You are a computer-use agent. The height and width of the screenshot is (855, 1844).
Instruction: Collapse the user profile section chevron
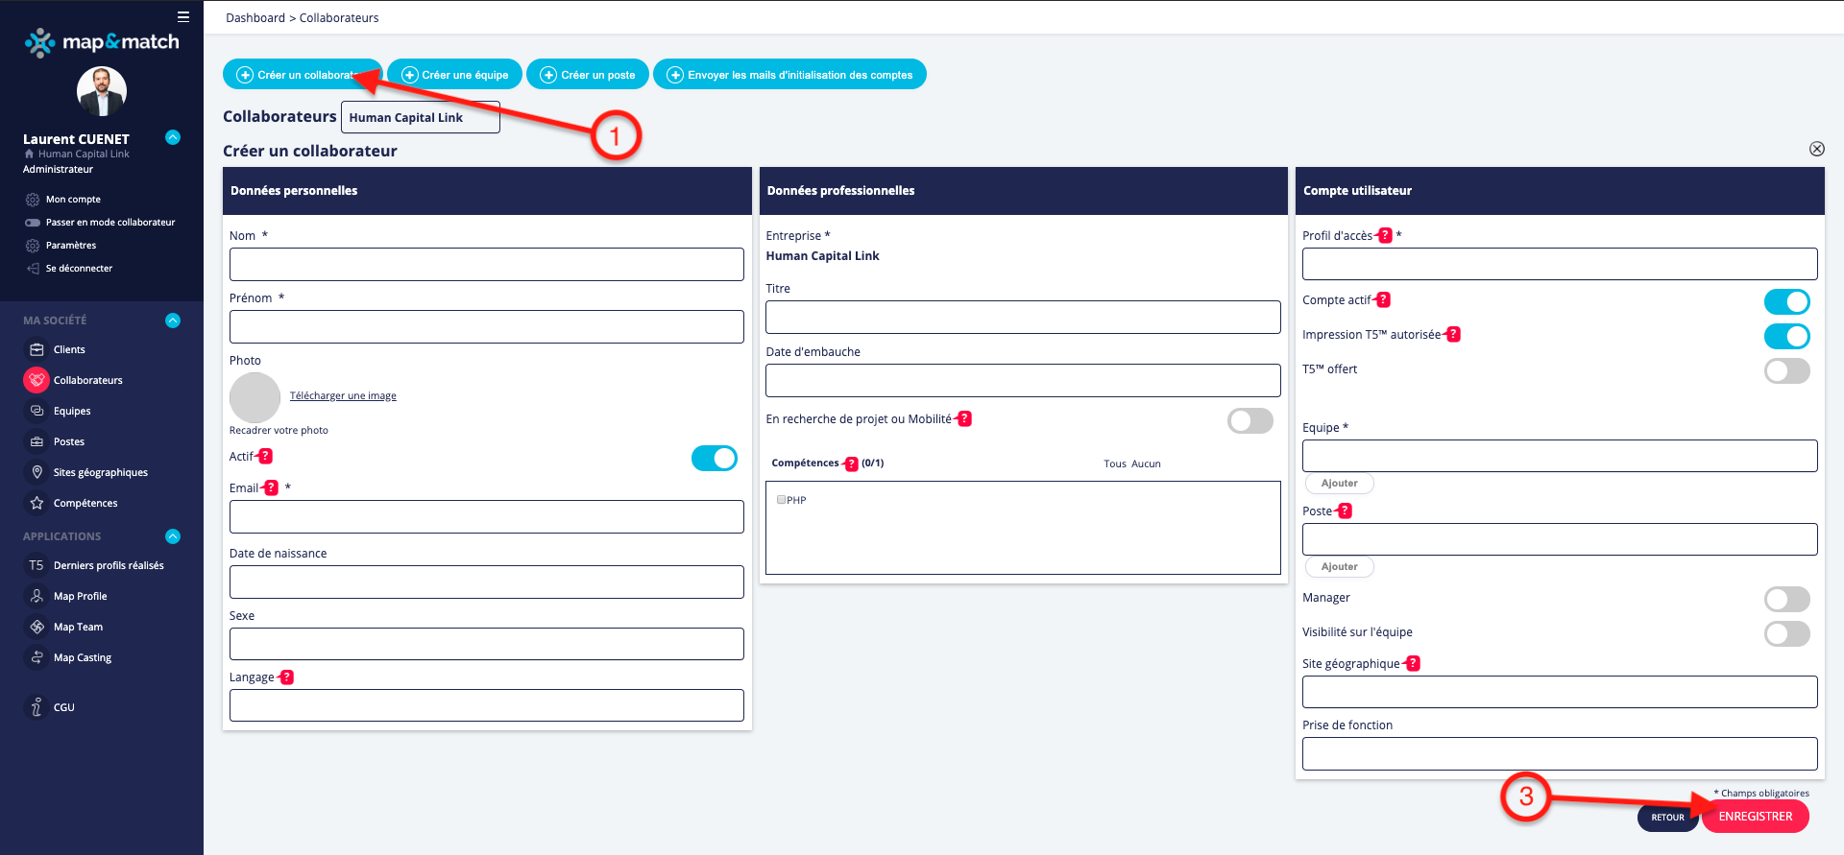click(x=173, y=137)
